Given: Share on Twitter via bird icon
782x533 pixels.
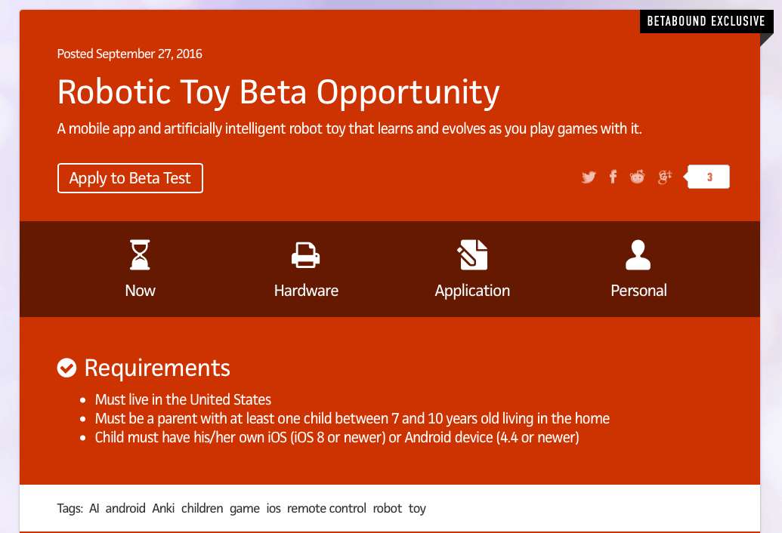Looking at the screenshot, I should 589,177.
